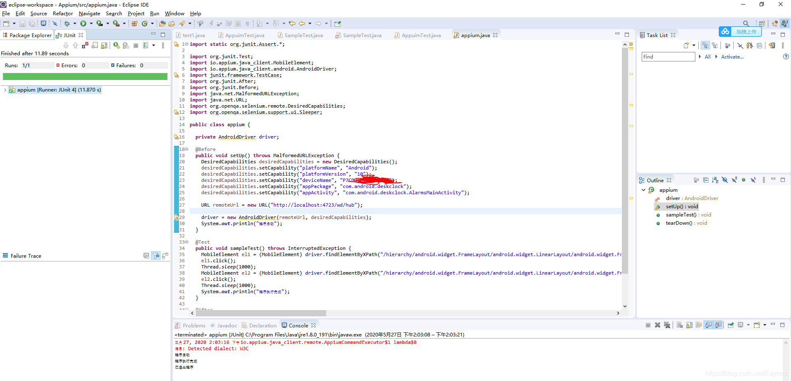The height and width of the screenshot is (381, 791).
Task: Click the Compare failure trace icon
Action: pyautogui.click(x=165, y=256)
